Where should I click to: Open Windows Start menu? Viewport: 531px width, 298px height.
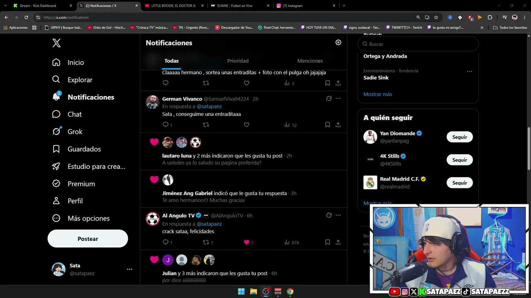click(241, 291)
